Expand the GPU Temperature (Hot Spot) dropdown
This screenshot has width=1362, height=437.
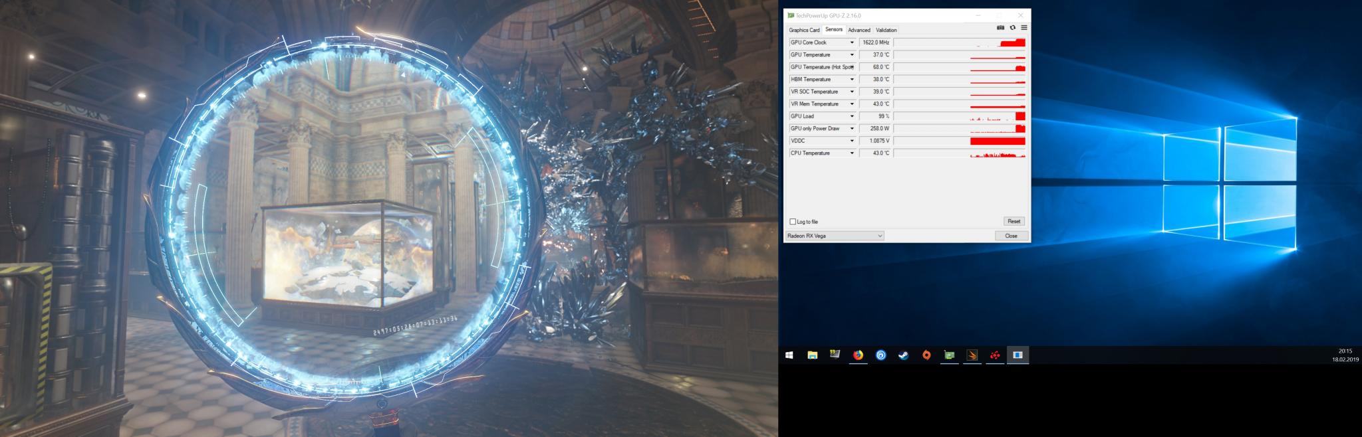[x=852, y=67]
